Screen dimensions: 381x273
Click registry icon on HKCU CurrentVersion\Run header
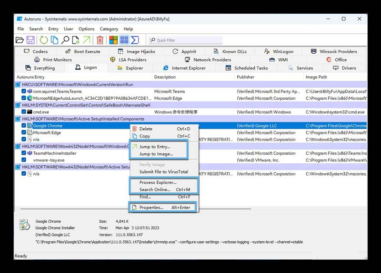click(18, 85)
